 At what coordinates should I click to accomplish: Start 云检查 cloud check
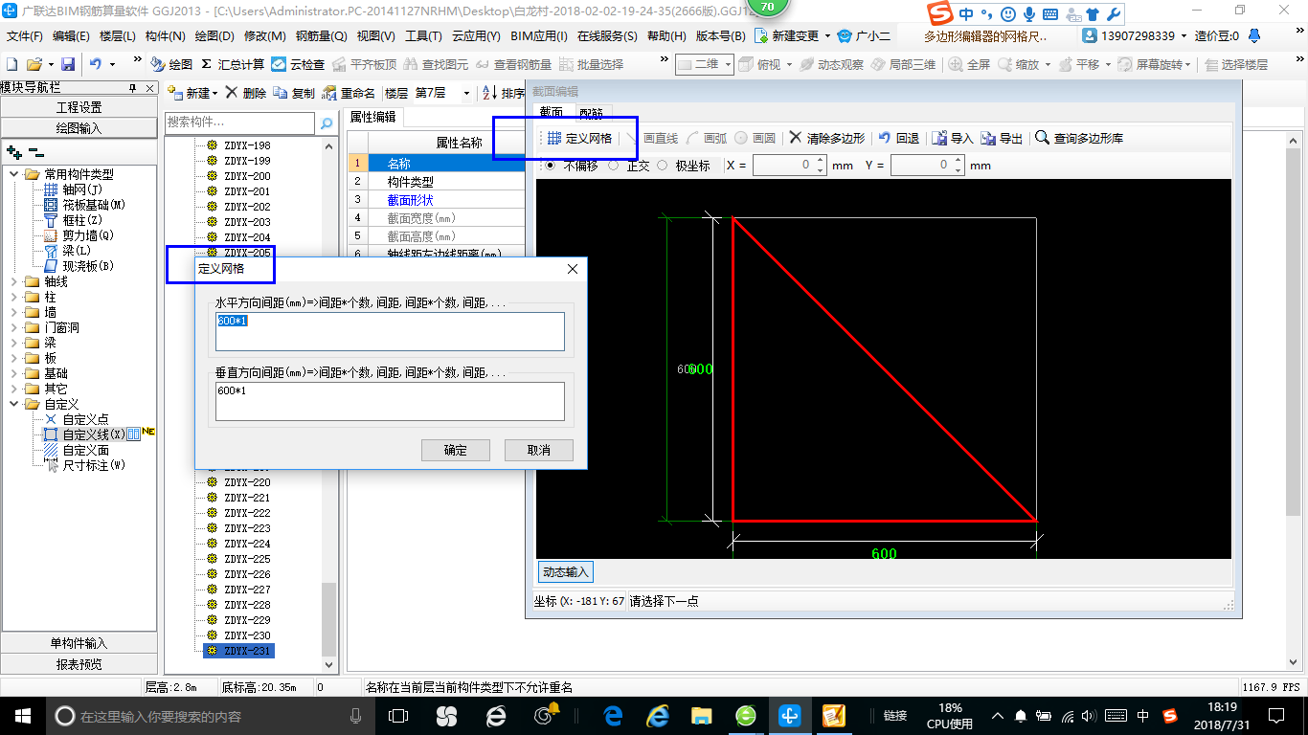coord(298,64)
